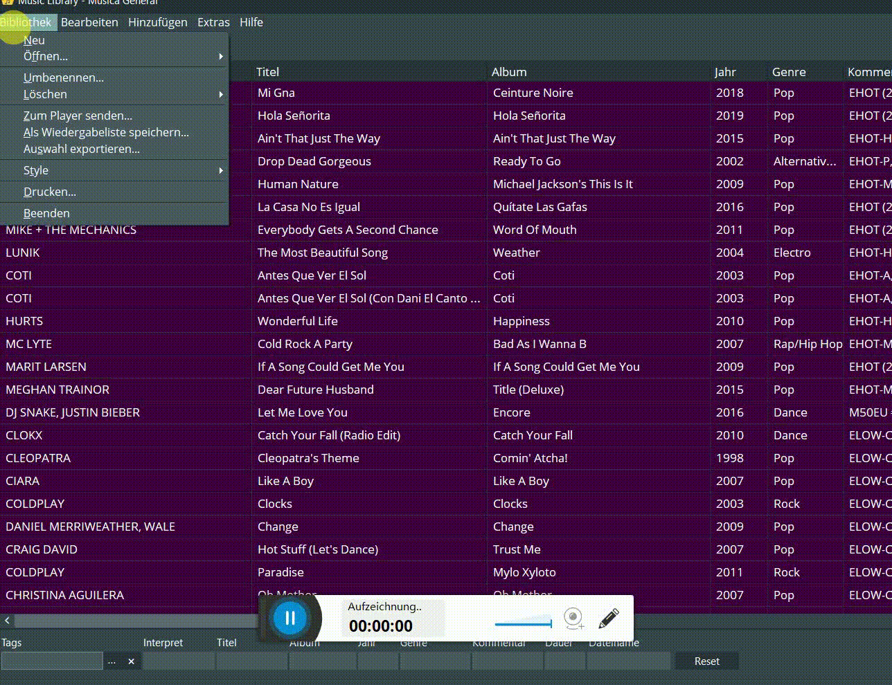
Task: Select the pencil annotation tool
Action: [608, 618]
